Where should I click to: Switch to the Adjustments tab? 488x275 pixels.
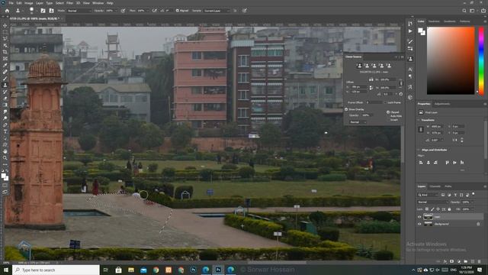click(442, 104)
